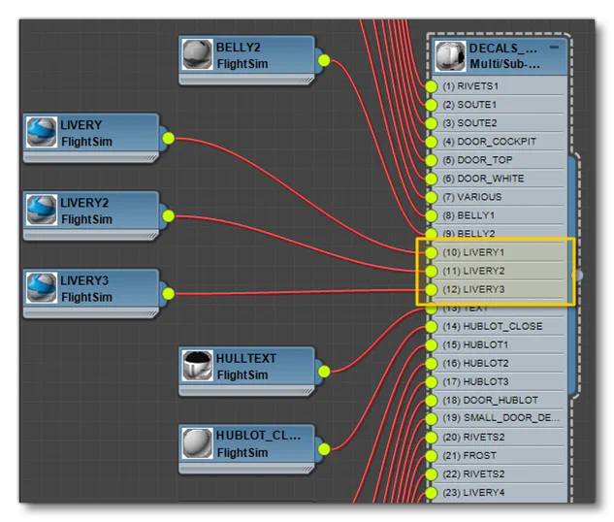Click the (10) LIVERY1 slot label
This screenshot has width=614, height=522.
click(473, 252)
